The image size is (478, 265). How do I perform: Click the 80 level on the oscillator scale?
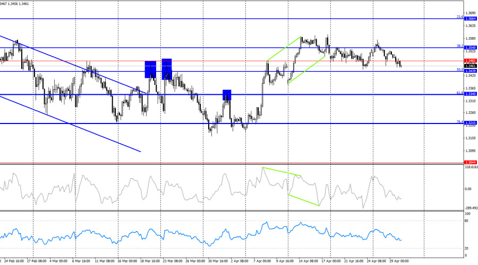click(x=466, y=221)
